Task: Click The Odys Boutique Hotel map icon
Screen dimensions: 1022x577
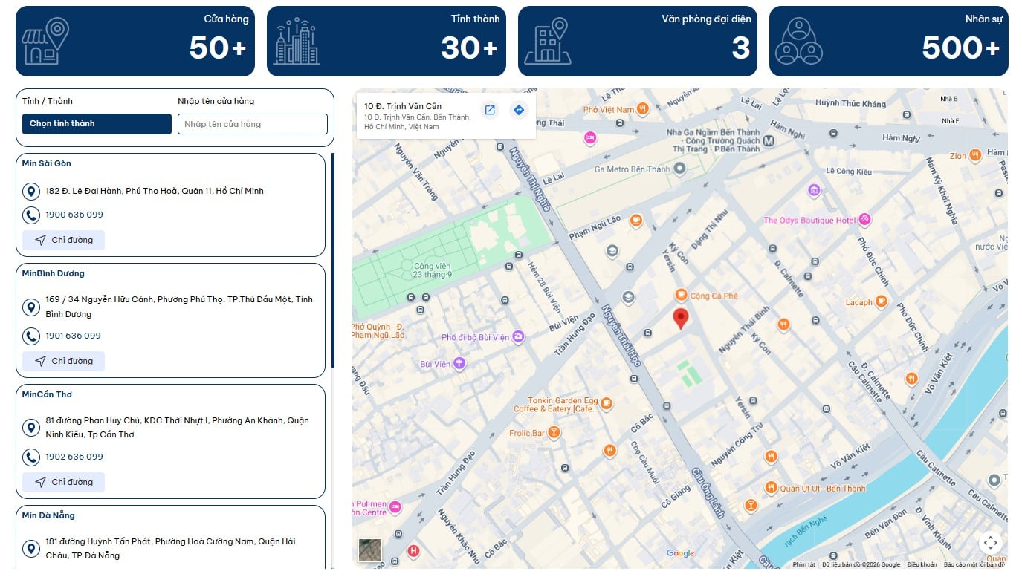Action: click(x=864, y=220)
